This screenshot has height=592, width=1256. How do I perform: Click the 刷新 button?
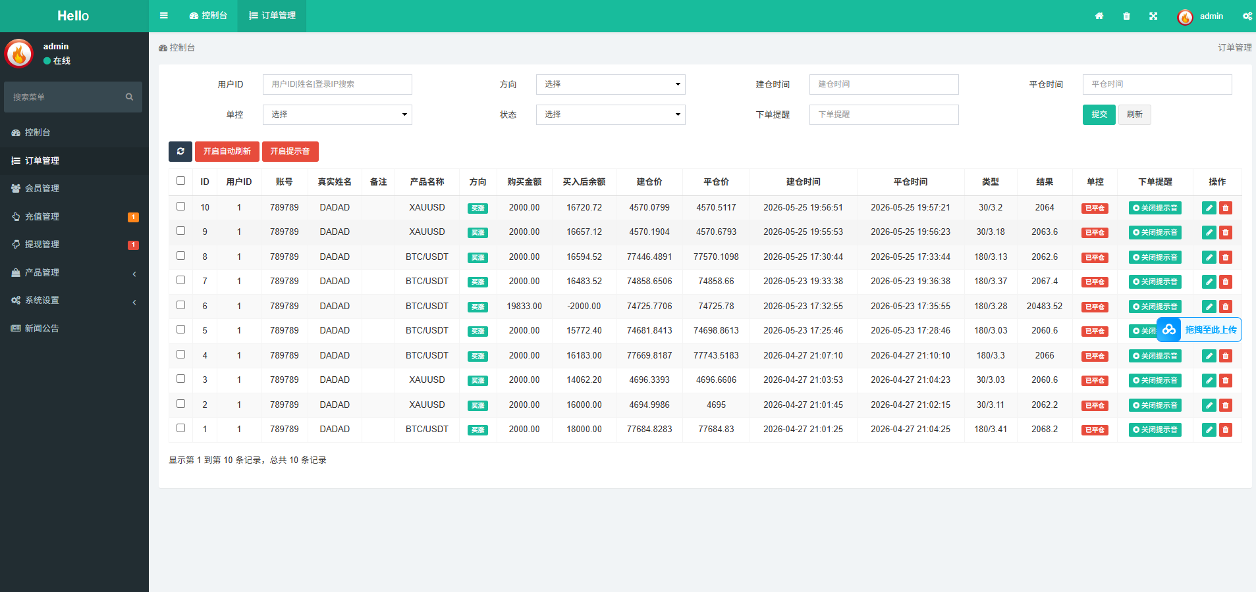[1134, 114]
